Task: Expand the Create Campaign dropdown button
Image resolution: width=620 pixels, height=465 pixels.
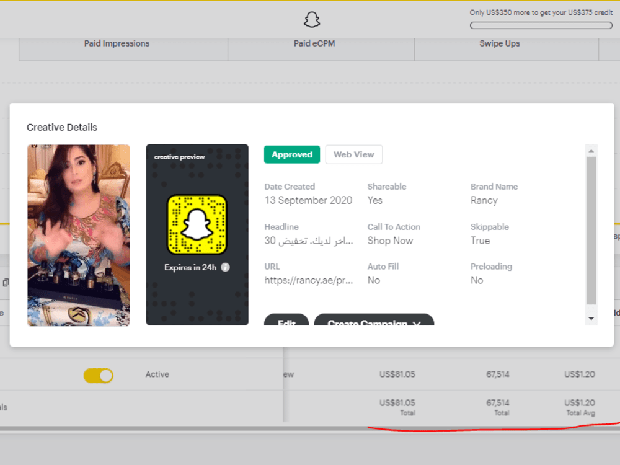Action: pyautogui.click(x=374, y=320)
